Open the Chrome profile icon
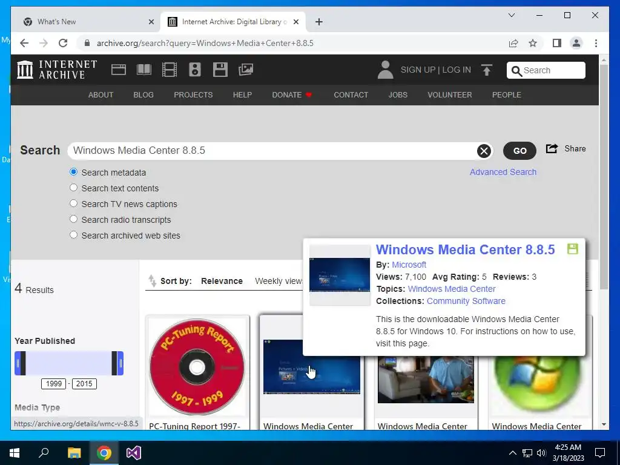620x465 pixels. tap(576, 43)
